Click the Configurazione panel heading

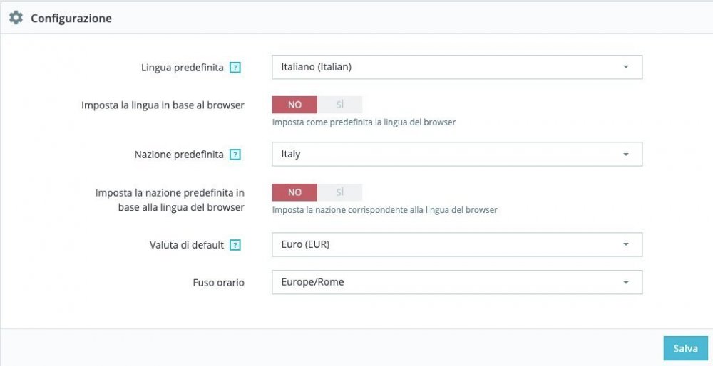tap(71, 19)
